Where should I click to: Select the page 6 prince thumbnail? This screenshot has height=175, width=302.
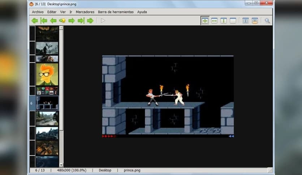pos(47,103)
